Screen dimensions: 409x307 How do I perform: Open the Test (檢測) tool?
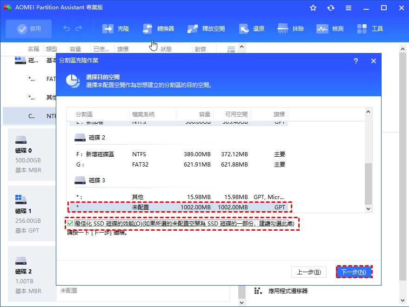330,29
